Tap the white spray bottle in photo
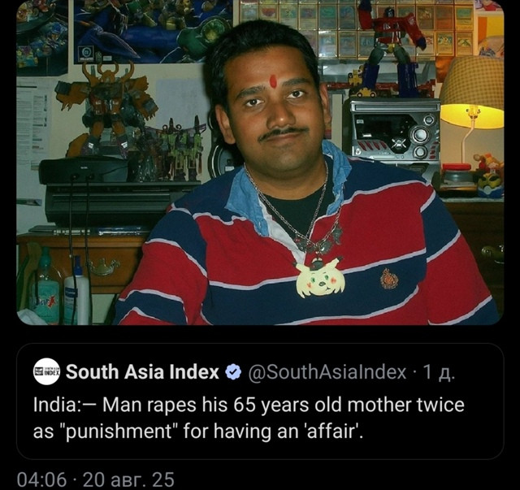 (x=77, y=290)
